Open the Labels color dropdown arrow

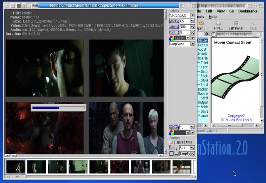pyautogui.click(x=192, y=38)
